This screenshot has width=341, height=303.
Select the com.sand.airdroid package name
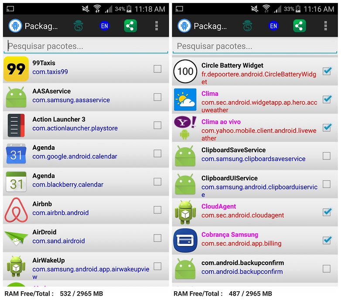pos(59,241)
